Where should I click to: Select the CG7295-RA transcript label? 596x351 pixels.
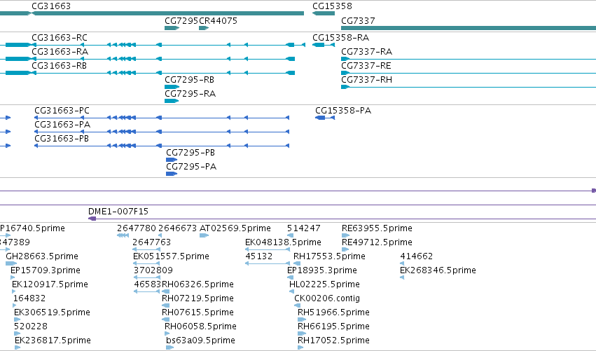tap(190, 94)
